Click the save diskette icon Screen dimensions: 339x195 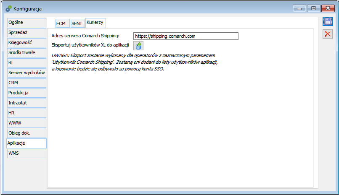(328, 21)
